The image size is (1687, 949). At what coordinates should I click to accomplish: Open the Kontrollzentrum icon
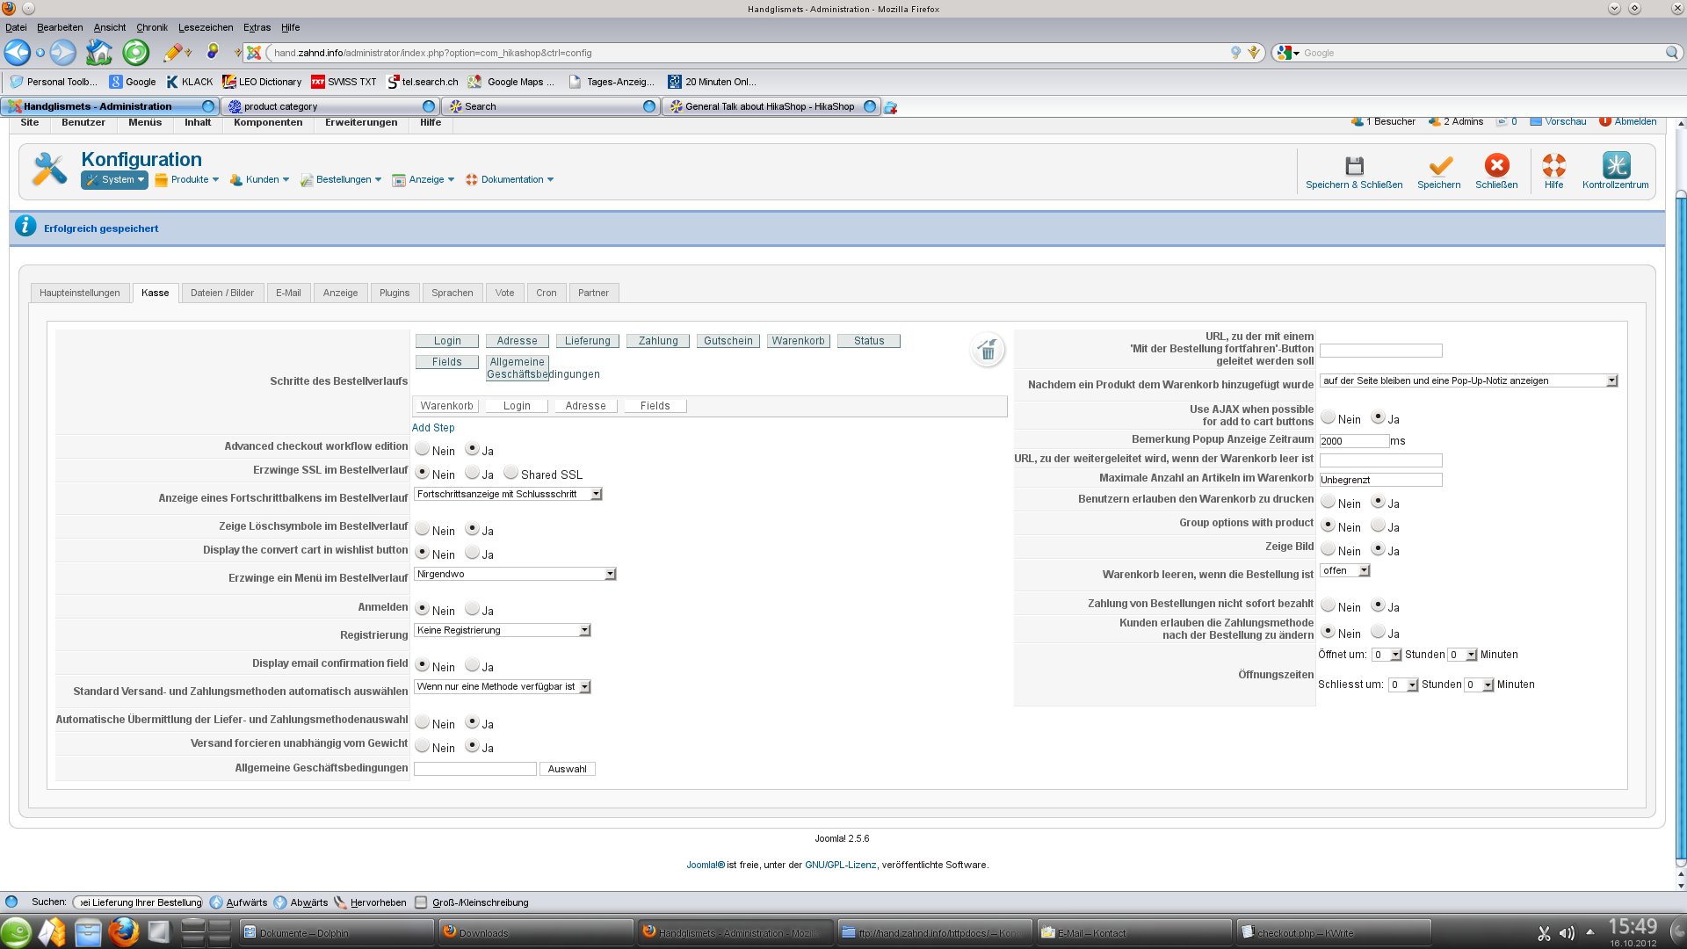click(1615, 165)
